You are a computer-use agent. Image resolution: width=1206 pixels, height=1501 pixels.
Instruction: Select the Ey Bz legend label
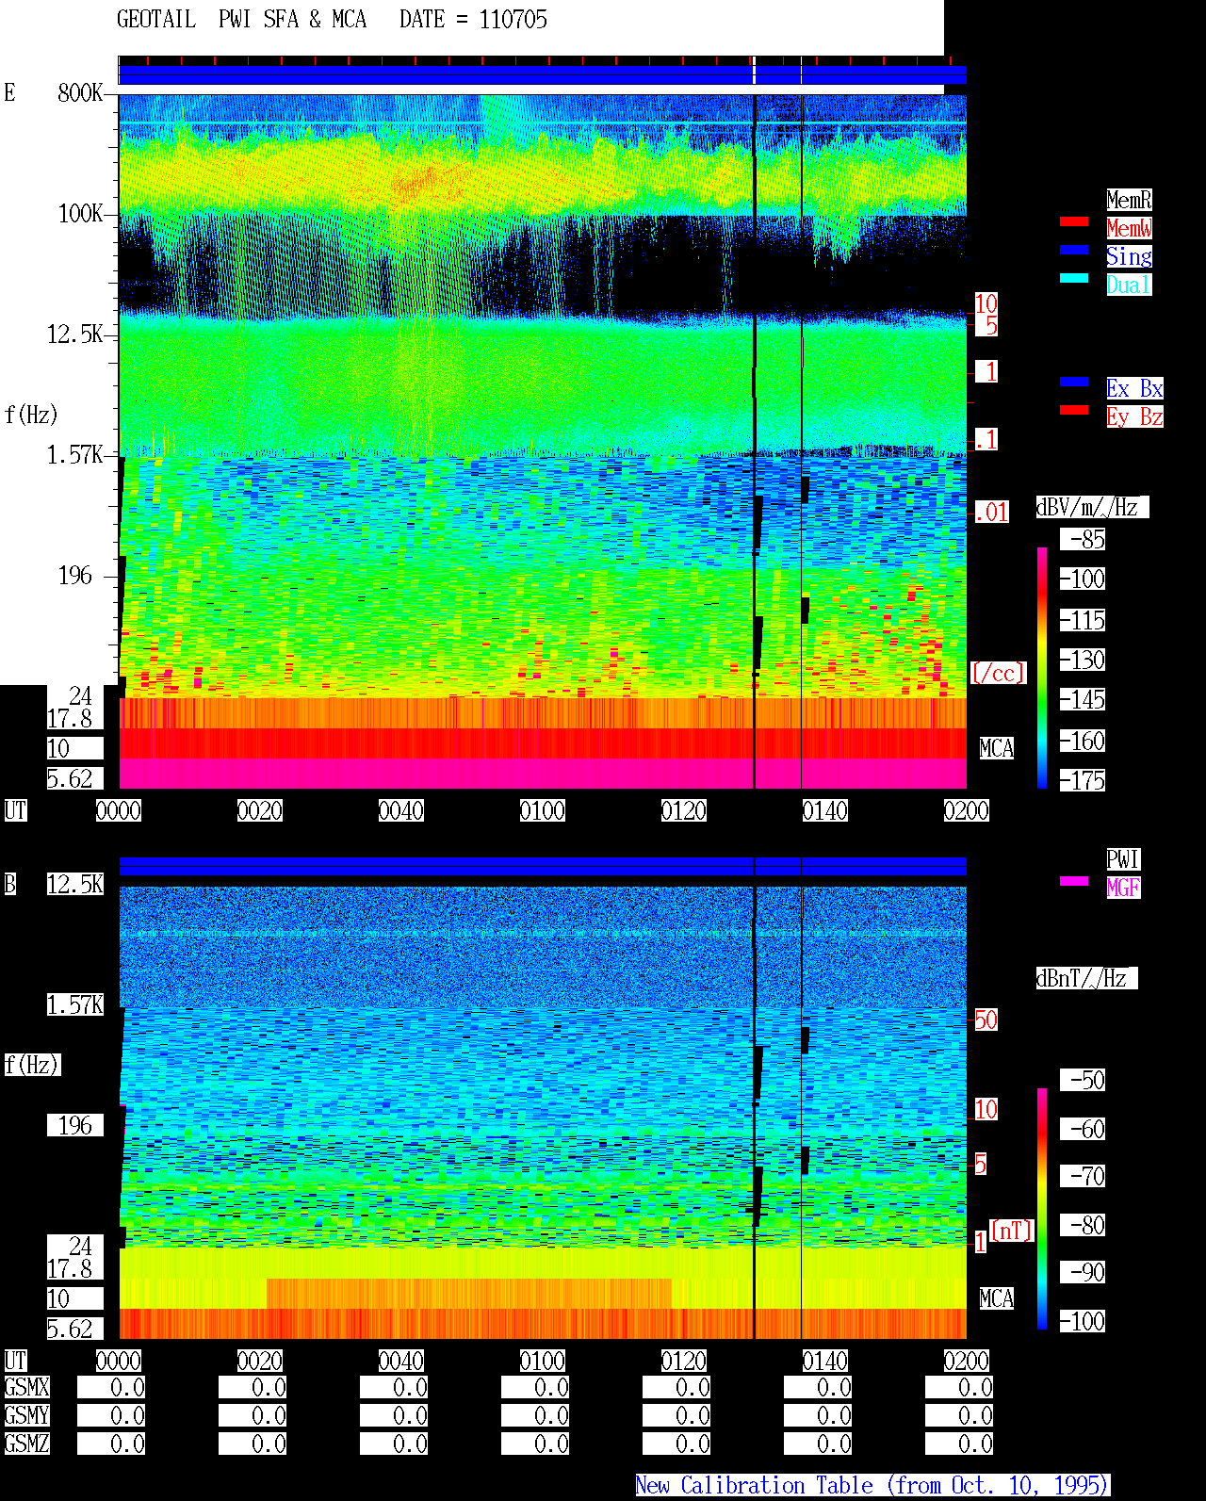1134,416
